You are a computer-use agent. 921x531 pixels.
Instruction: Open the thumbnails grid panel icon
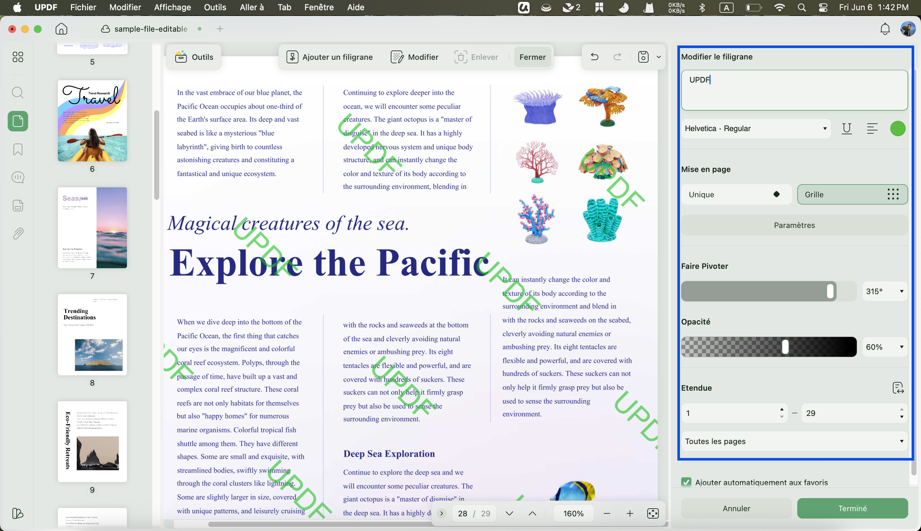click(x=18, y=57)
